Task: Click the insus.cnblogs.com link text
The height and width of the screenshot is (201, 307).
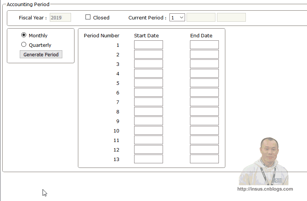Action: point(265,189)
